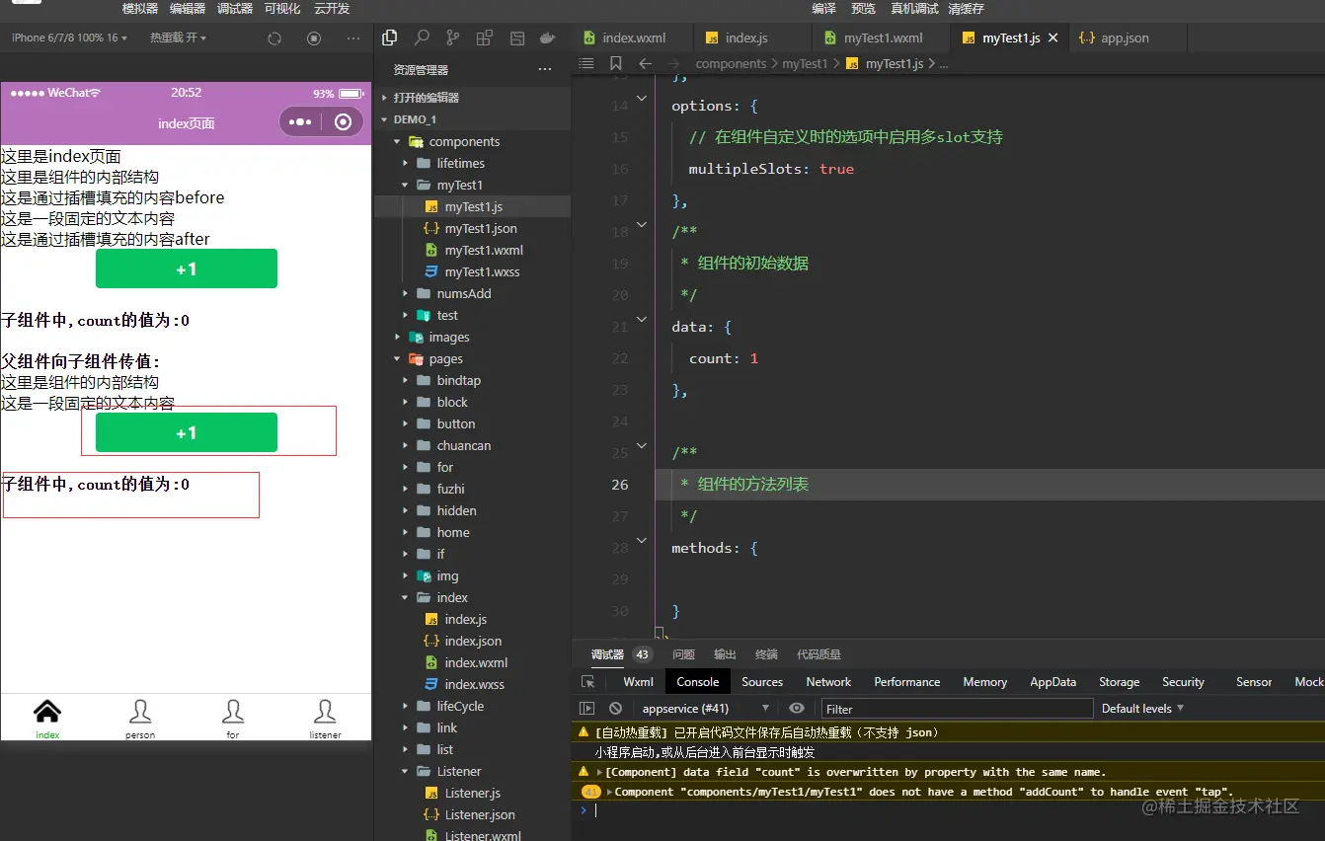Open the Docker whale icon
1325x841 pixels.
tap(547, 38)
